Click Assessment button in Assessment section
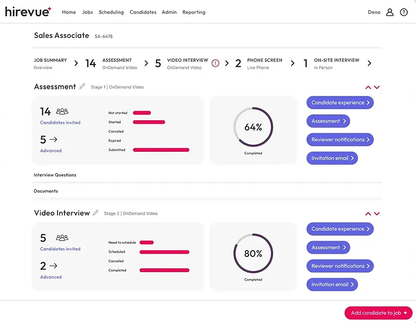 pos(328,121)
